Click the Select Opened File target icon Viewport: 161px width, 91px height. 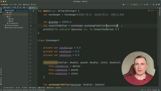tap(15, 8)
